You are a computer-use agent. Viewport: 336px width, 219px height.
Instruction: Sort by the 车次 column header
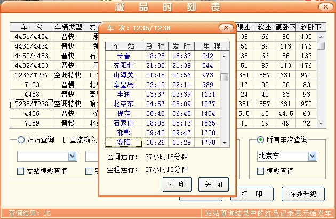pyautogui.click(x=31, y=27)
